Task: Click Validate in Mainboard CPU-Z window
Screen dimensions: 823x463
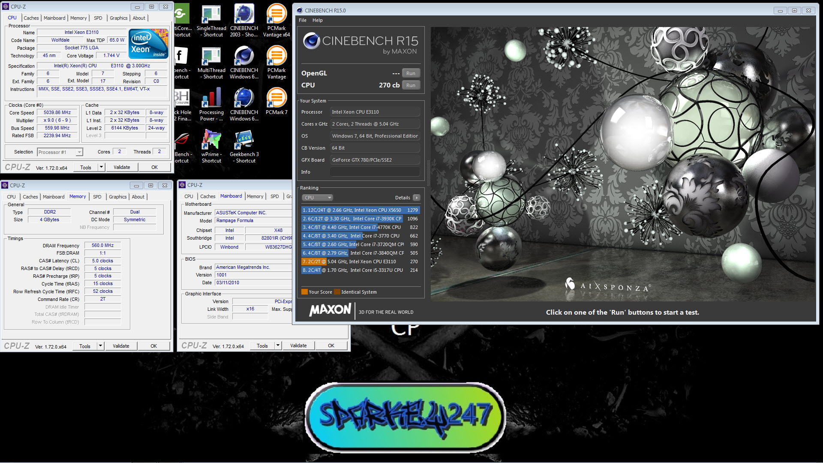Action: click(x=298, y=346)
